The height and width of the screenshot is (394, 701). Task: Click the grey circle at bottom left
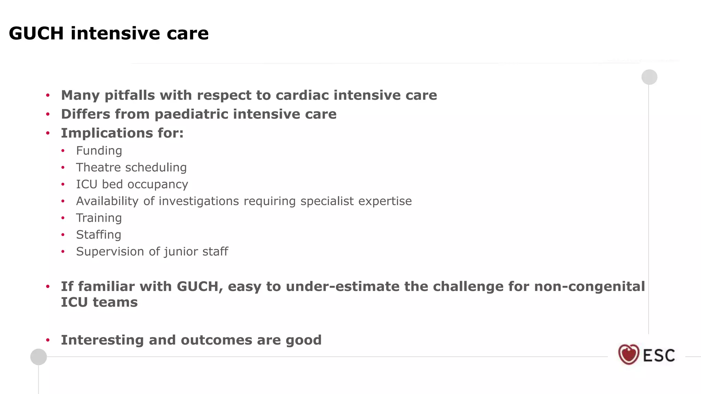click(x=38, y=357)
